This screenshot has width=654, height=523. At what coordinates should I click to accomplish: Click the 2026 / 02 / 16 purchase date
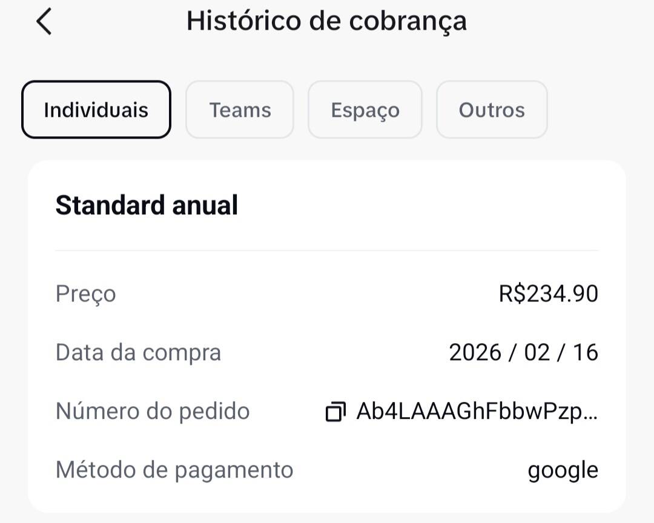click(523, 352)
